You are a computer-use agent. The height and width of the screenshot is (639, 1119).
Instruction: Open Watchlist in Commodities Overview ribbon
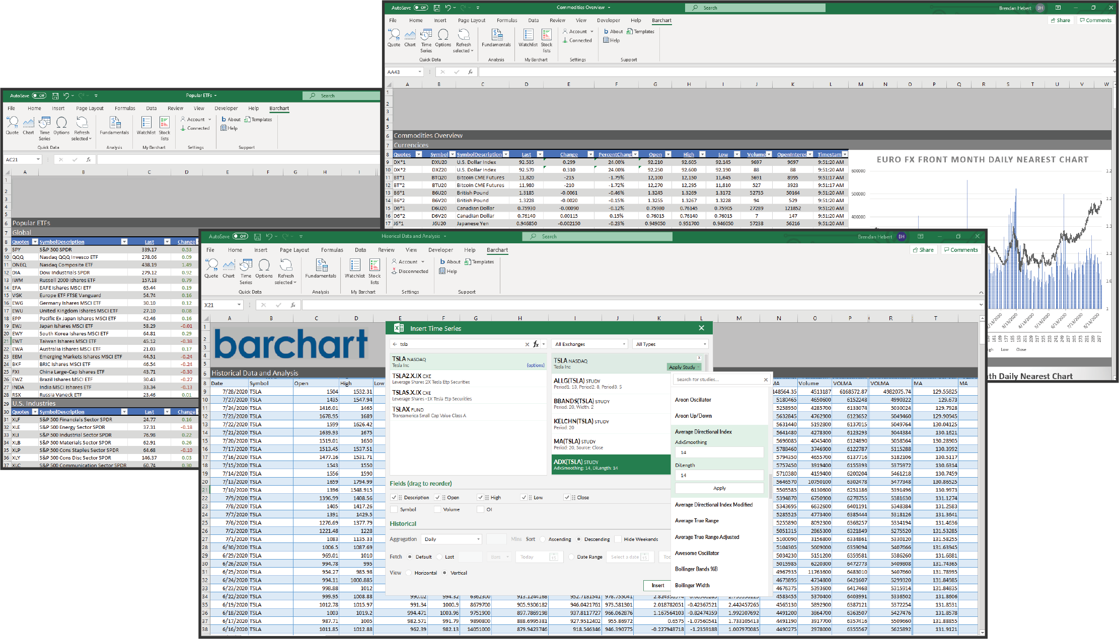(528, 38)
